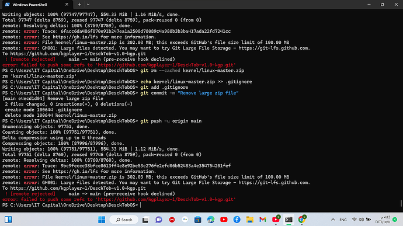403x226 pixels.
Task: Focus the Terminal icon on the taskbar
Action: pyautogui.click(x=289, y=220)
